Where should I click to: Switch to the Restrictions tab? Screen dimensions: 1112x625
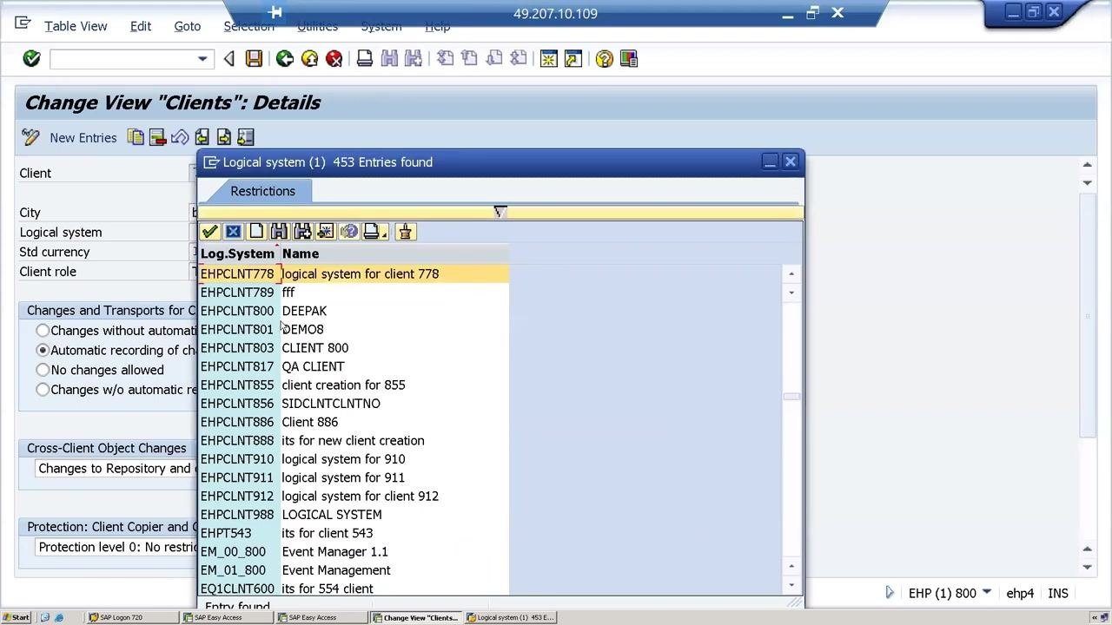262,191
